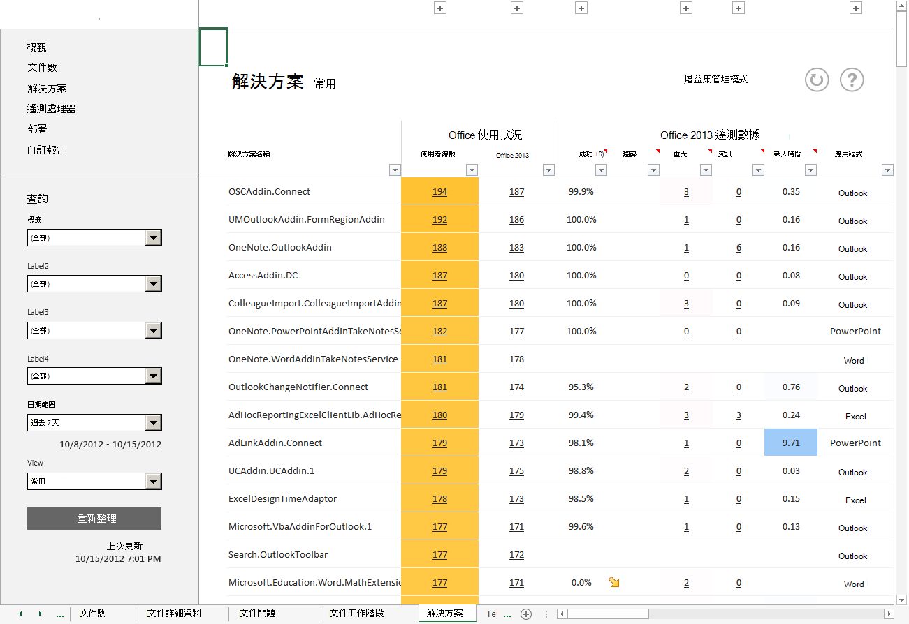Open info count 6 for OneNote.OutlookAddin
This screenshot has width=909, height=624.
[x=739, y=248]
